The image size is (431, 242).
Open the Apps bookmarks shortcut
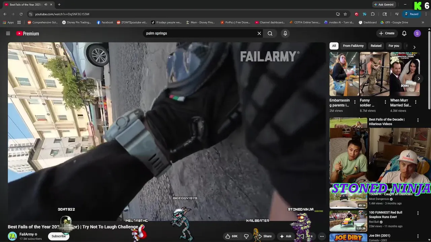click(8, 23)
